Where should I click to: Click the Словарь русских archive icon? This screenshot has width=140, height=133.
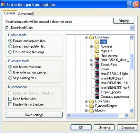(x=97, y=97)
